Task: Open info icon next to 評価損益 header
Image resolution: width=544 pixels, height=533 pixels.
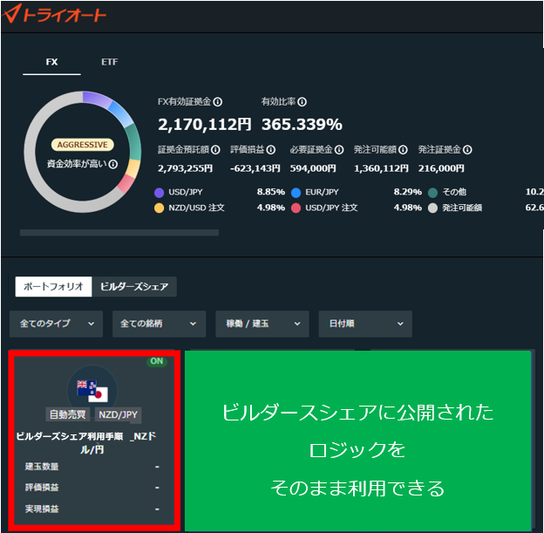Action: (x=270, y=150)
